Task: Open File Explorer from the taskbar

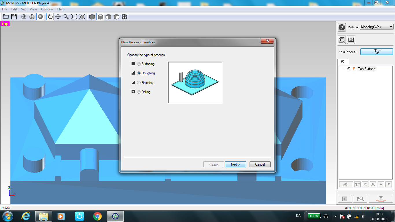Action: pyautogui.click(x=44, y=216)
